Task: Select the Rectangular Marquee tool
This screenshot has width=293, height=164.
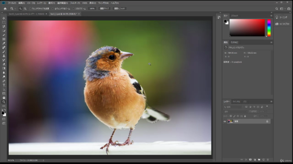Action: tap(4, 22)
